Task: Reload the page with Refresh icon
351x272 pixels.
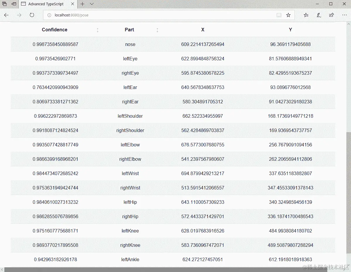Action: pos(32,15)
